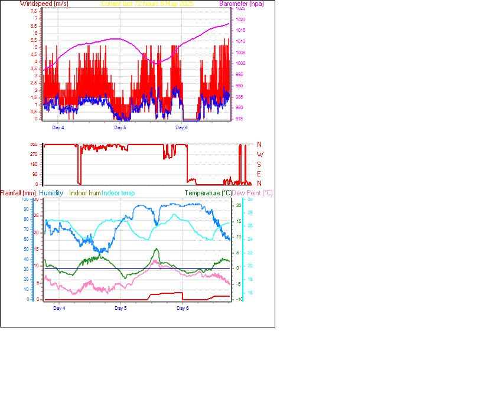Click the 'Windspeed (m/s)' chart title
Image resolution: width=482 pixels, height=403 pixels.
coord(44,4)
